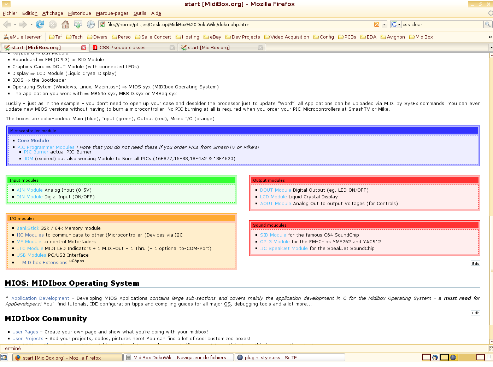Screen dimensions: 493x367
Task: Open the Édition menu
Action: (30, 13)
